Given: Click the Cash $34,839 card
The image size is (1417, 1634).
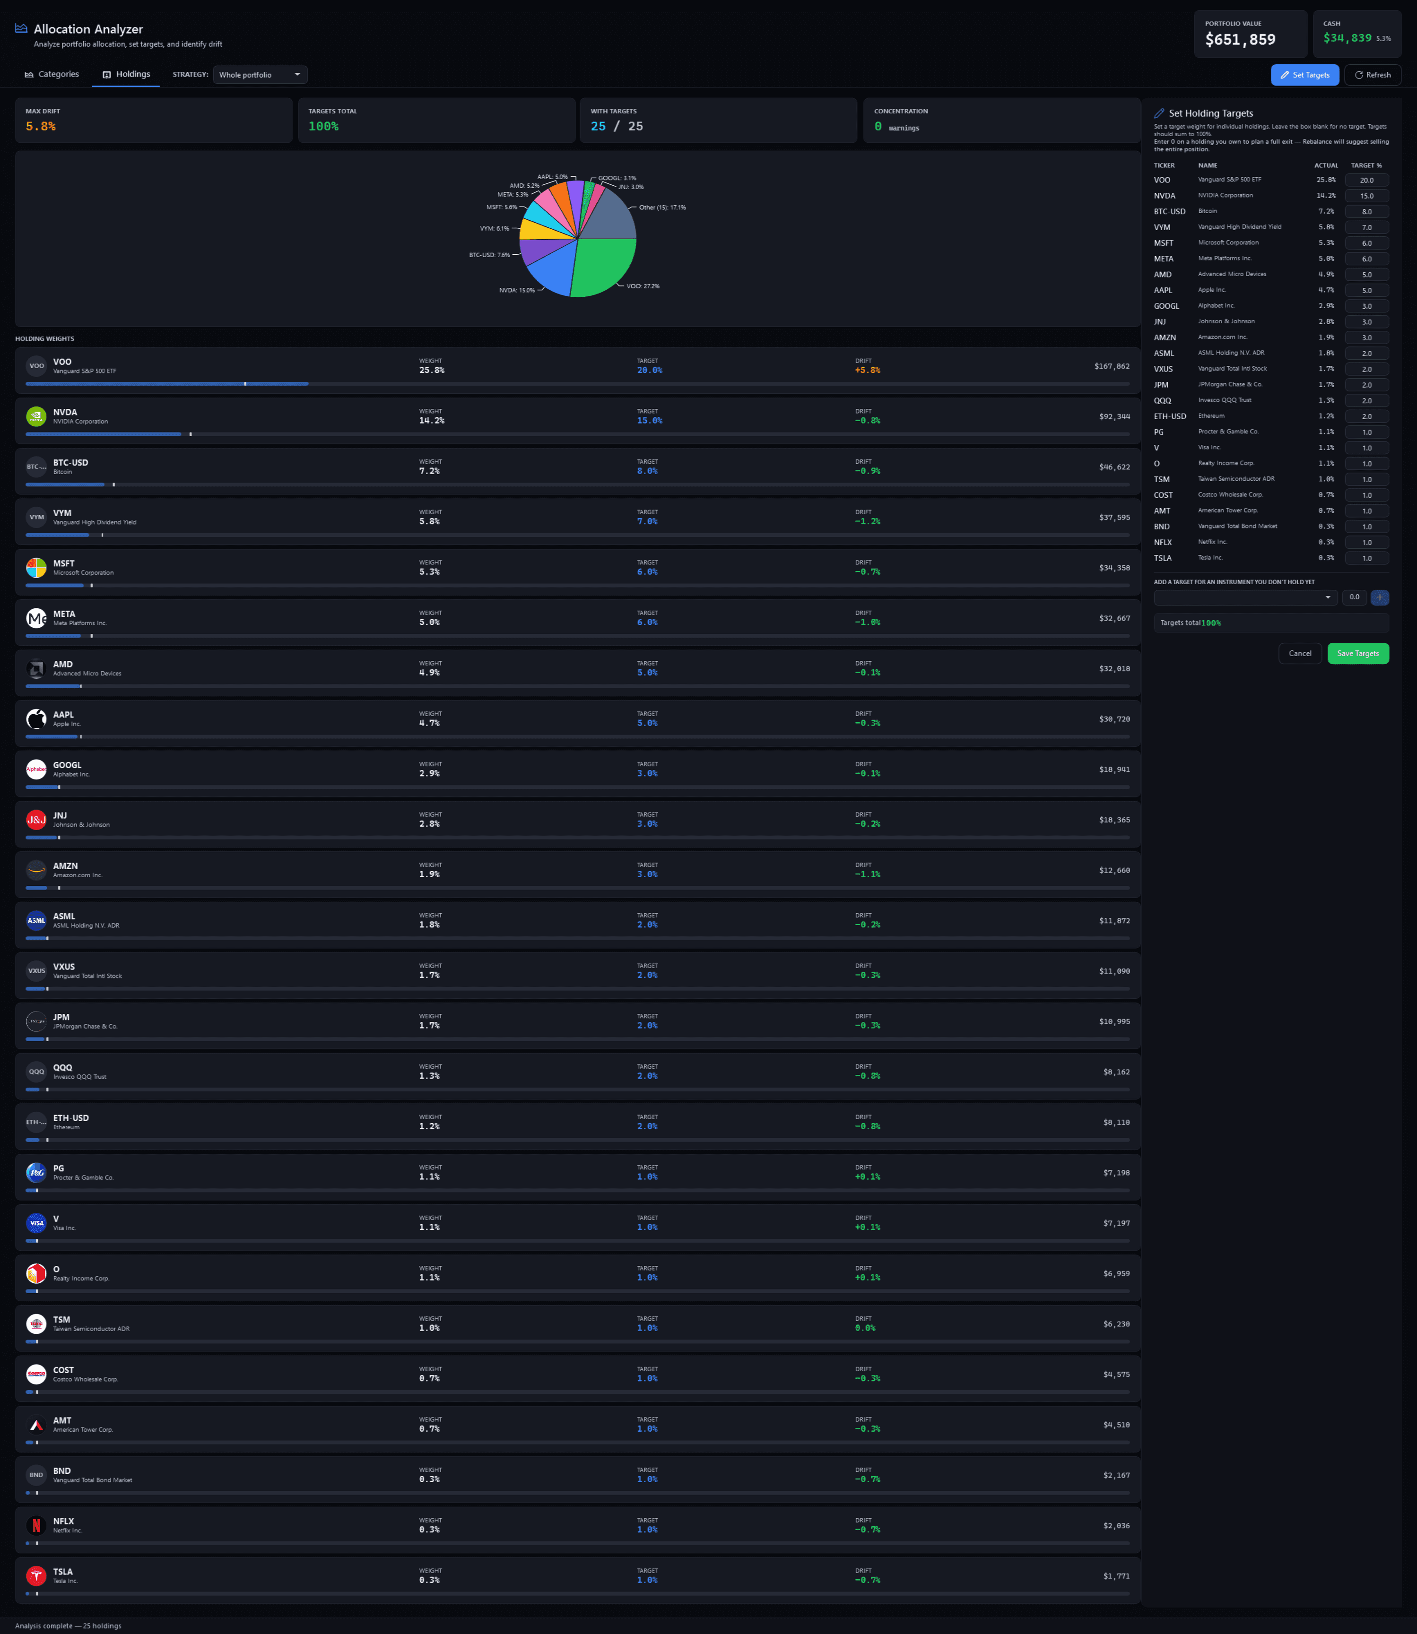Looking at the screenshot, I should [1357, 34].
